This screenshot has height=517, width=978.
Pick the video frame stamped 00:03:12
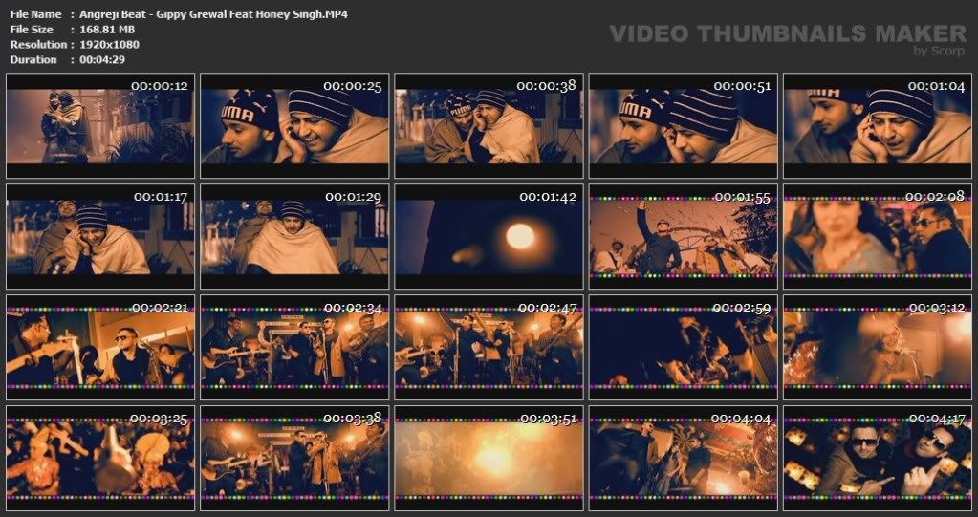coord(878,347)
